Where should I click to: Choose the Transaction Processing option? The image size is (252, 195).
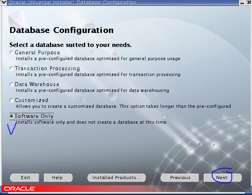click(x=11, y=68)
